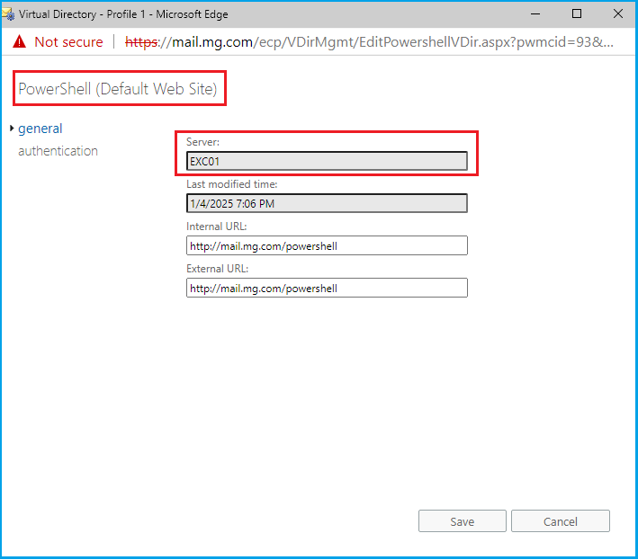The width and height of the screenshot is (638, 560).
Task: Click the Last modified time field
Action: (x=327, y=203)
